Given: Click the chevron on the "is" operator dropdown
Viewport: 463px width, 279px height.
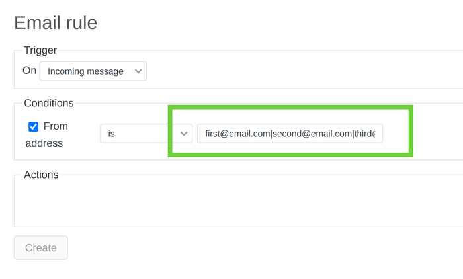Looking at the screenshot, I should point(183,134).
